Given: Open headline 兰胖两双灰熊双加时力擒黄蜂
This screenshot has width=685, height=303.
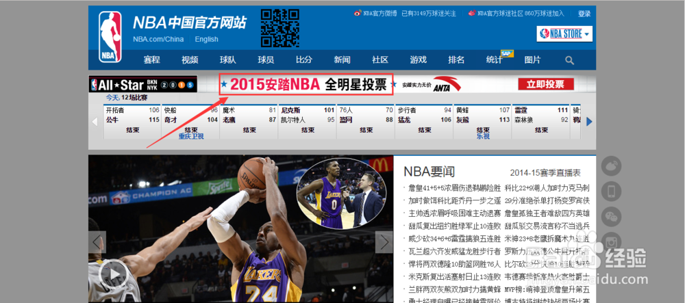Looking at the screenshot, I should tap(454, 289).
